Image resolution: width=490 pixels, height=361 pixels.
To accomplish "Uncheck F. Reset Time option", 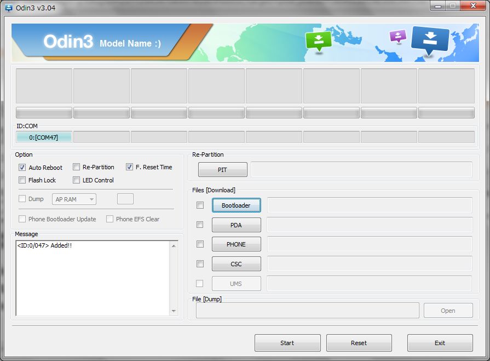I will click(x=129, y=167).
